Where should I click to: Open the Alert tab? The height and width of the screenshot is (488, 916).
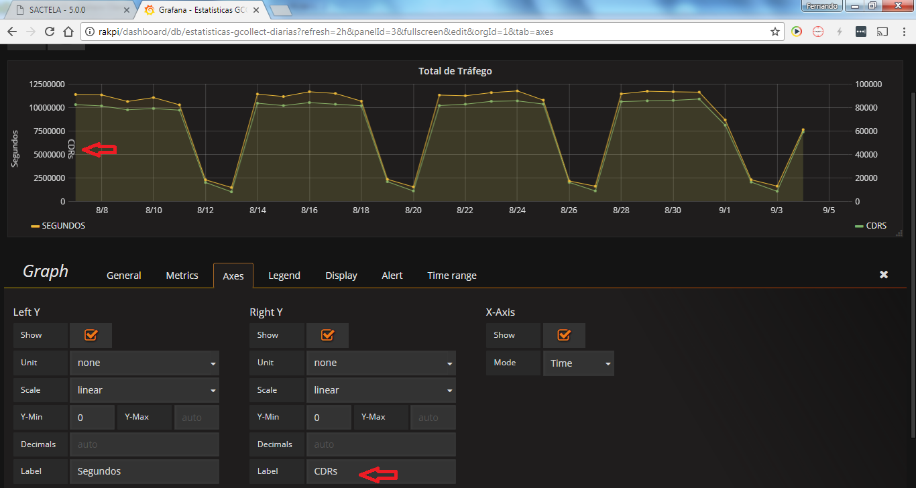392,275
